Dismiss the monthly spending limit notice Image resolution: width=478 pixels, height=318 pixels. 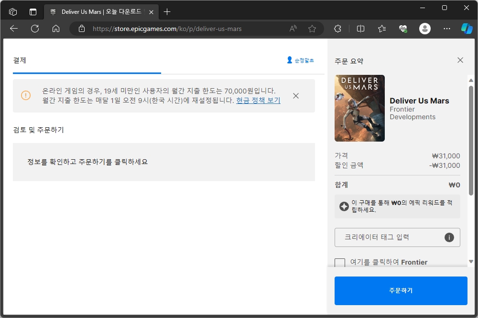tap(296, 96)
